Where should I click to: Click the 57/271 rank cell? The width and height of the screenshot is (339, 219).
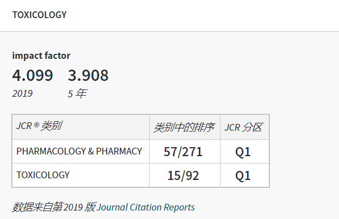pyautogui.click(x=185, y=151)
